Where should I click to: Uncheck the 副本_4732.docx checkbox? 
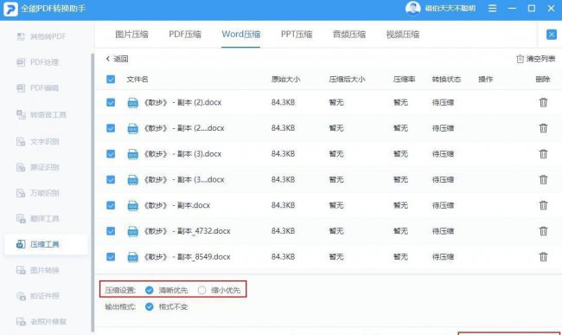pos(111,231)
